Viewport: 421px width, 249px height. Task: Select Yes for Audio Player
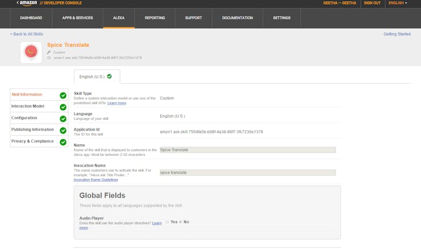[x=167, y=222]
